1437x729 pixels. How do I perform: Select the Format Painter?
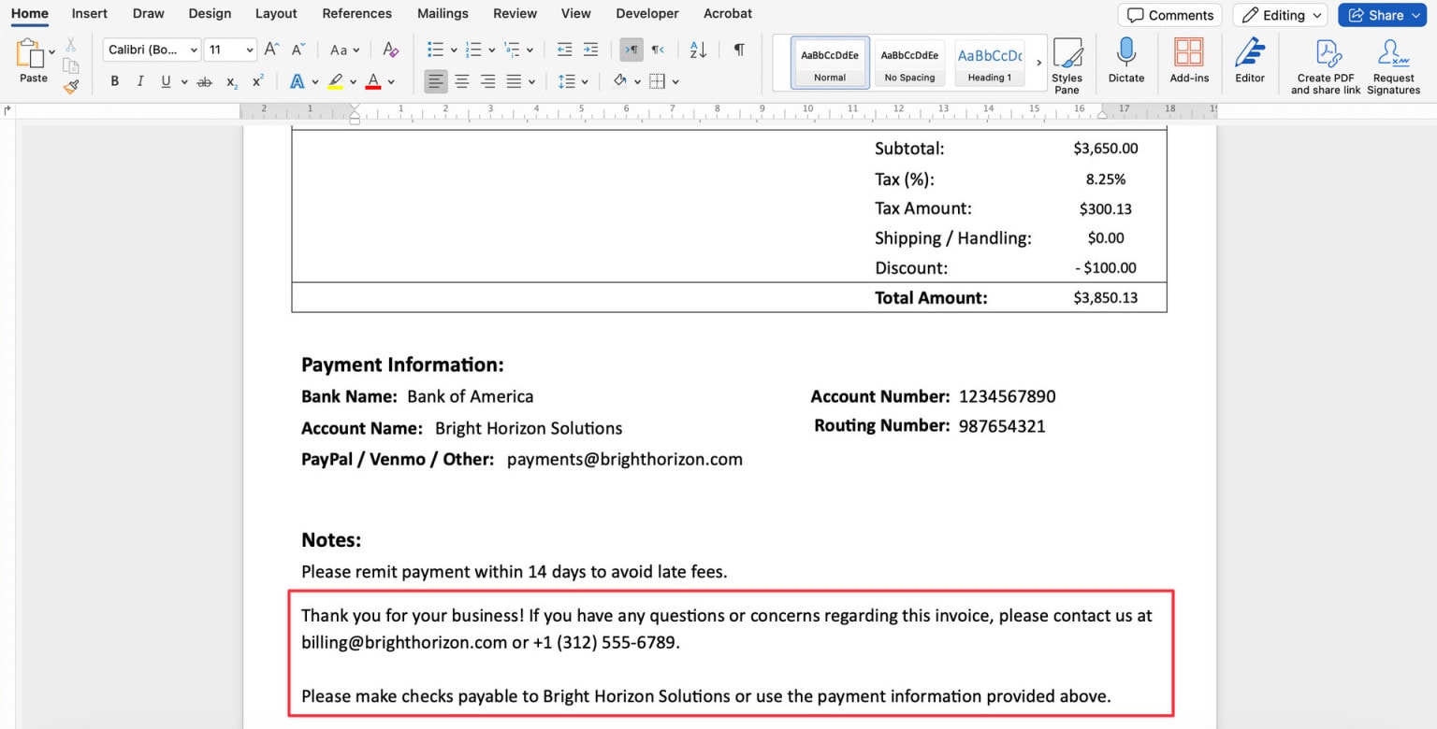click(x=71, y=86)
